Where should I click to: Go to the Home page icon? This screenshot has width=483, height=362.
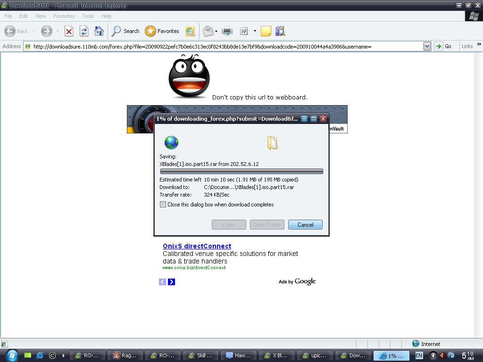point(99,31)
